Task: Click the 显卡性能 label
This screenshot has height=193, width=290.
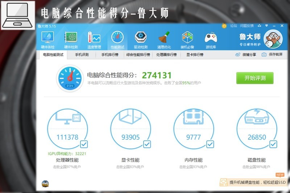Action: pos(130,160)
